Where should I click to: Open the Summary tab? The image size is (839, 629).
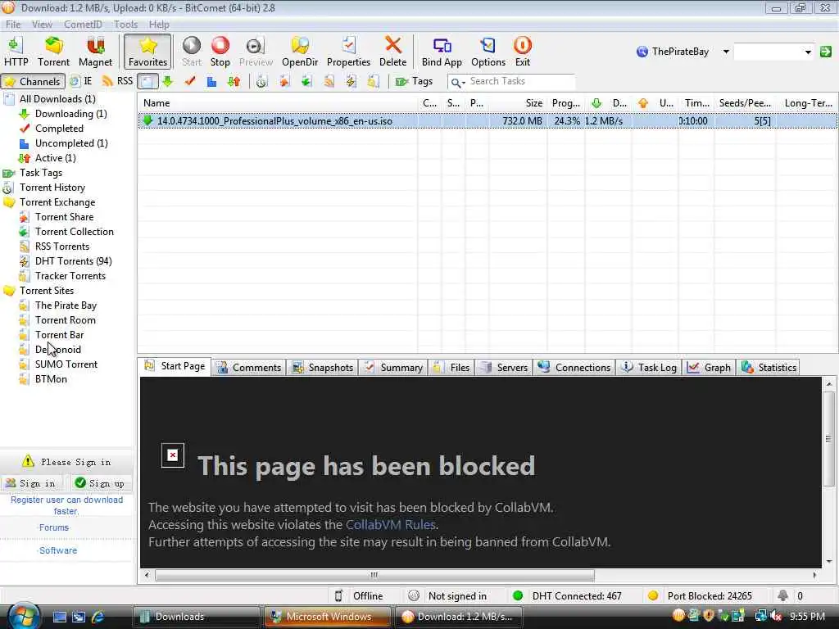(x=394, y=368)
